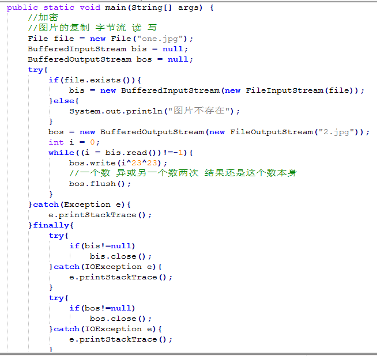Image resolution: width=377 pixels, height=356 pixels.
Task: Click comment '//一个数 异或另一个数两次'
Action: click(134, 173)
